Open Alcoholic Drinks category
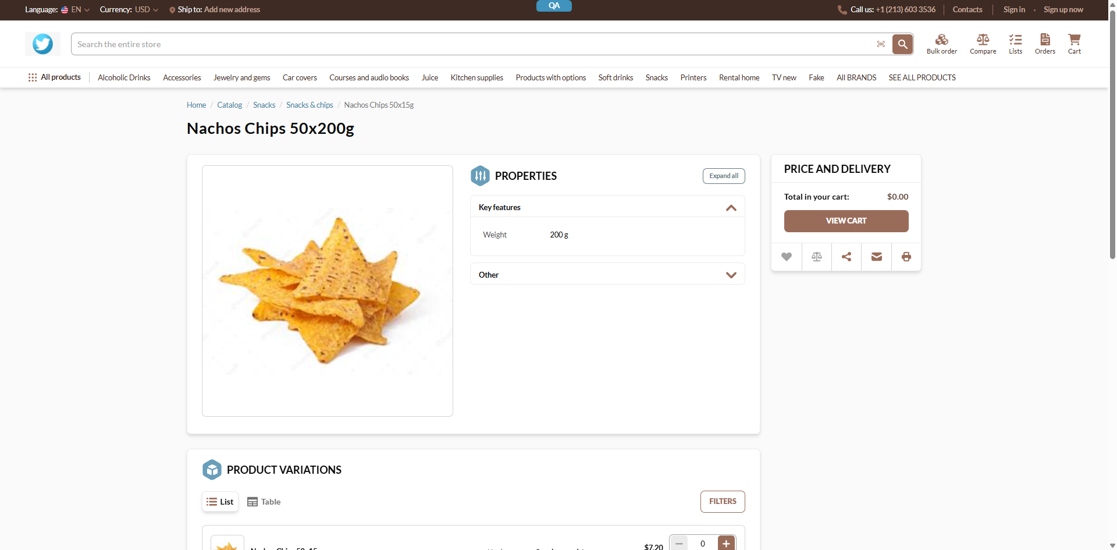 (124, 77)
